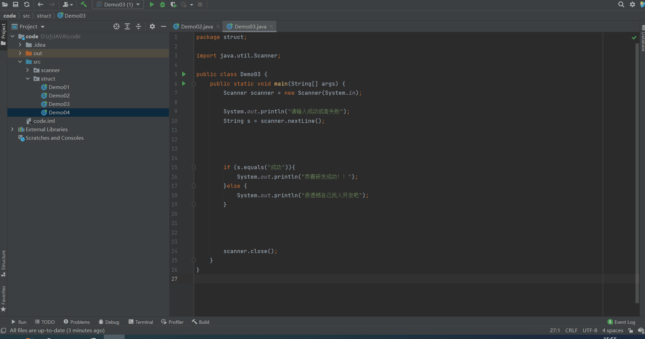645x339 pixels.
Task: Select opened file via the crosshair icon
Action: click(116, 26)
